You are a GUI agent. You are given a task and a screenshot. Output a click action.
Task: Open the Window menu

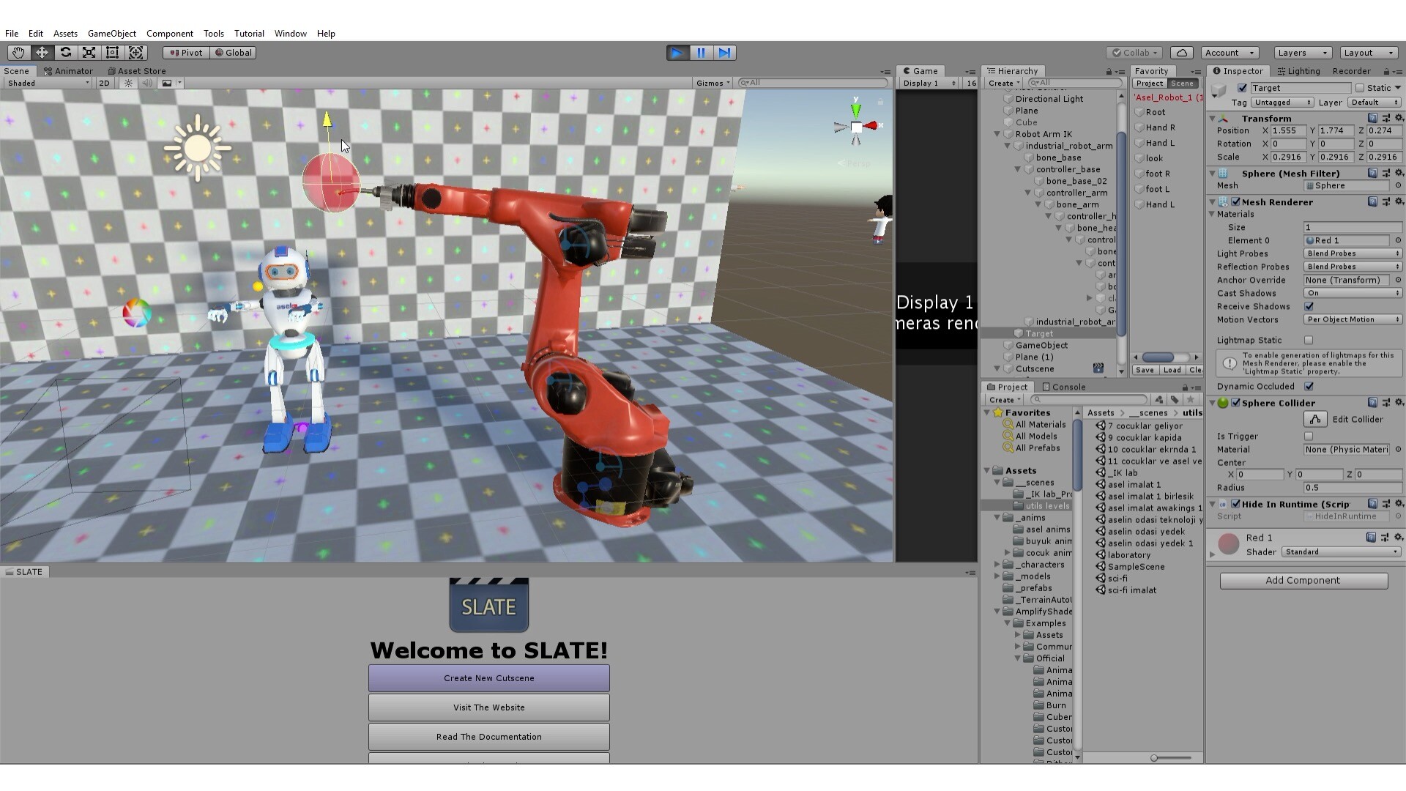pyautogui.click(x=290, y=34)
